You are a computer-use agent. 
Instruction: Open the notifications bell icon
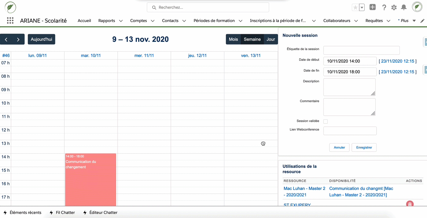[404, 7]
